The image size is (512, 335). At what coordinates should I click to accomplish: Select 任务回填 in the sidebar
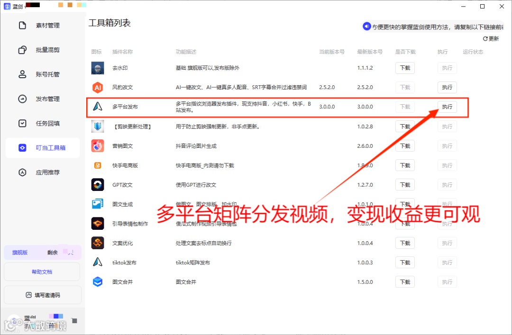43,123
